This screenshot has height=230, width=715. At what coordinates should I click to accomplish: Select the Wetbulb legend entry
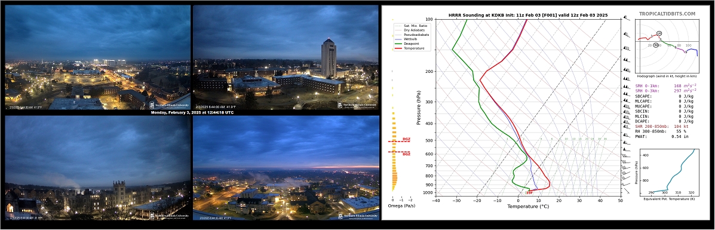click(x=407, y=39)
